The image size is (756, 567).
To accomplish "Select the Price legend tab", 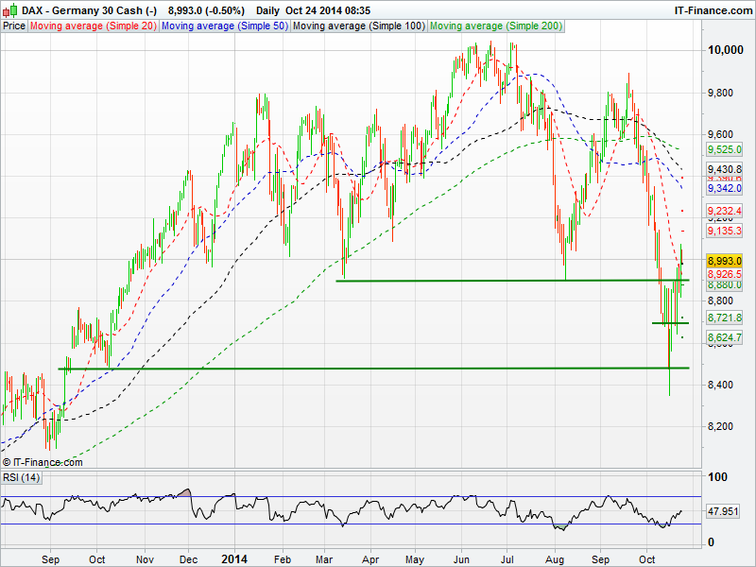I will (14, 26).
